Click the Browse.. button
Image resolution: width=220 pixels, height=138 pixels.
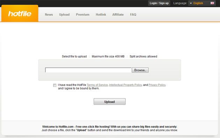(140, 70)
